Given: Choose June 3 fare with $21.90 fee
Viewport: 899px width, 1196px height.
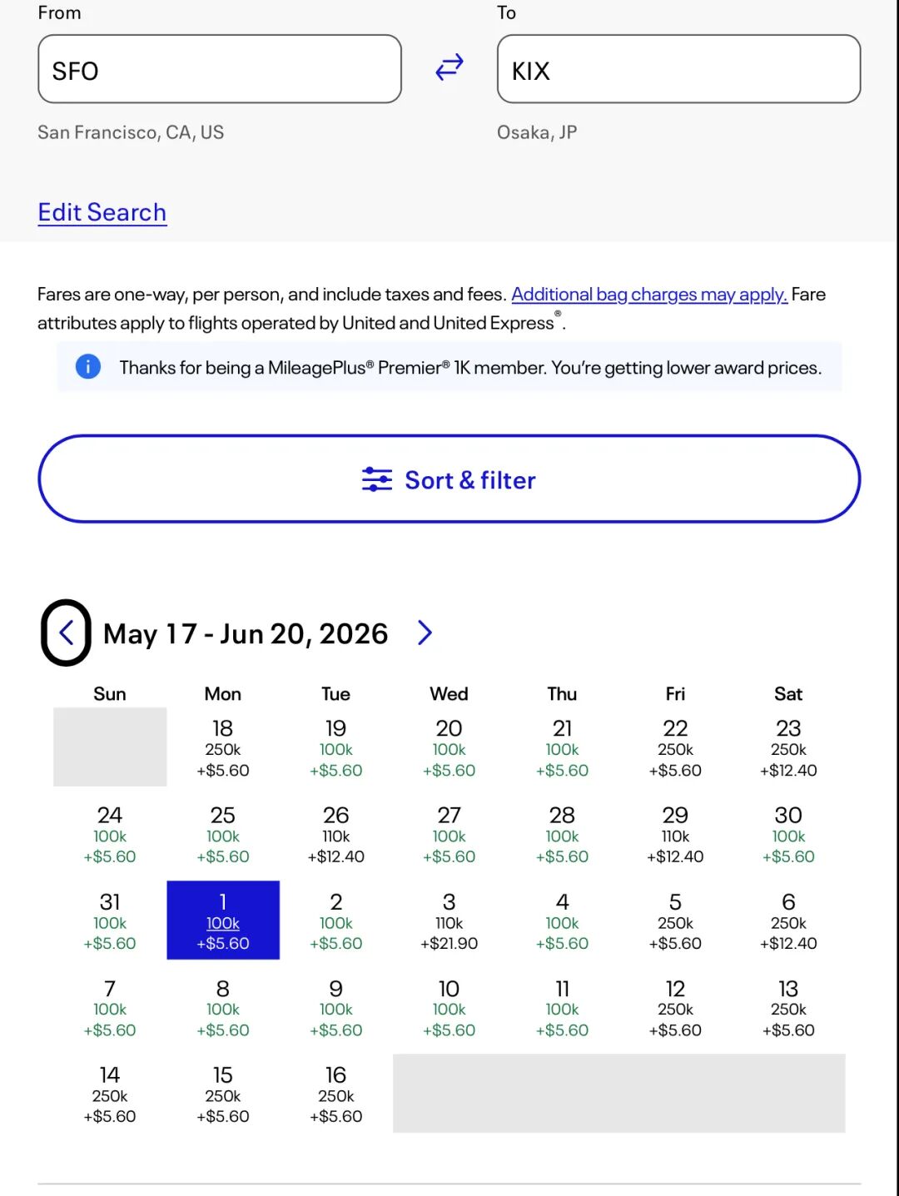Looking at the screenshot, I should pos(449,921).
